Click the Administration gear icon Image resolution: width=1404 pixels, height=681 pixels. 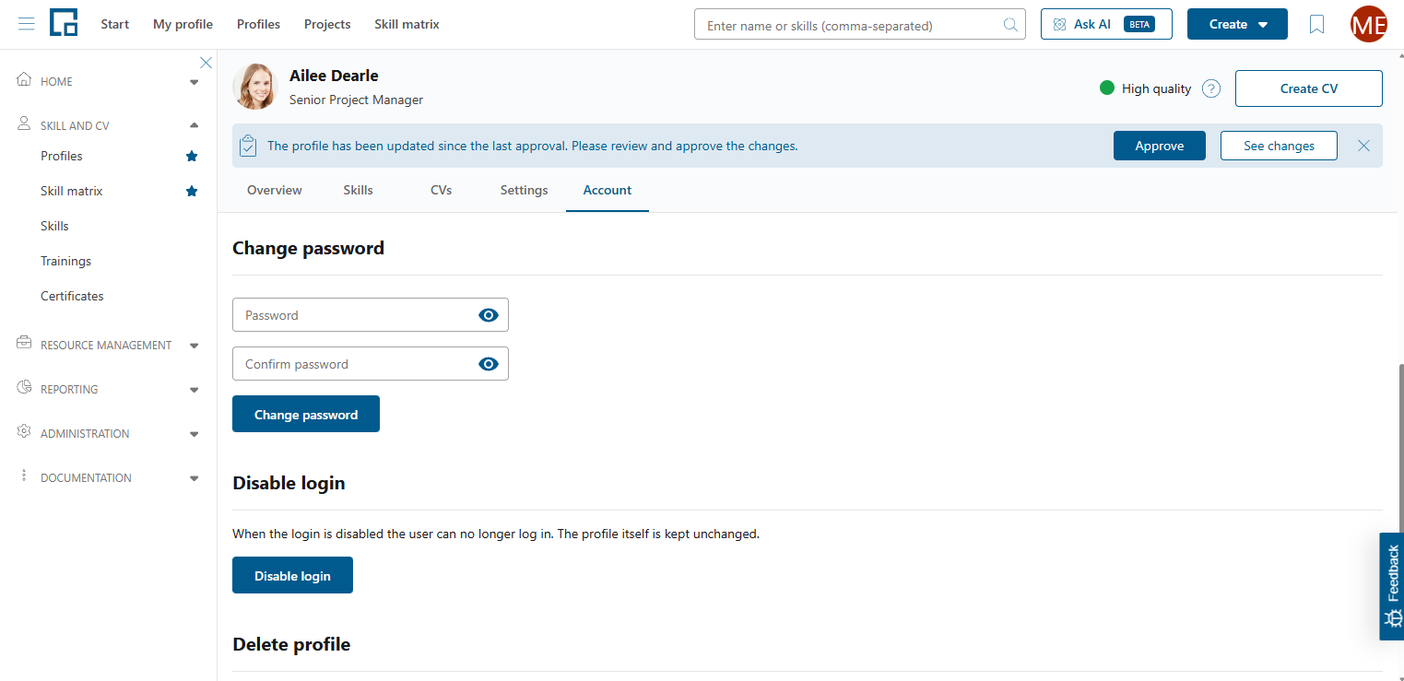(24, 432)
